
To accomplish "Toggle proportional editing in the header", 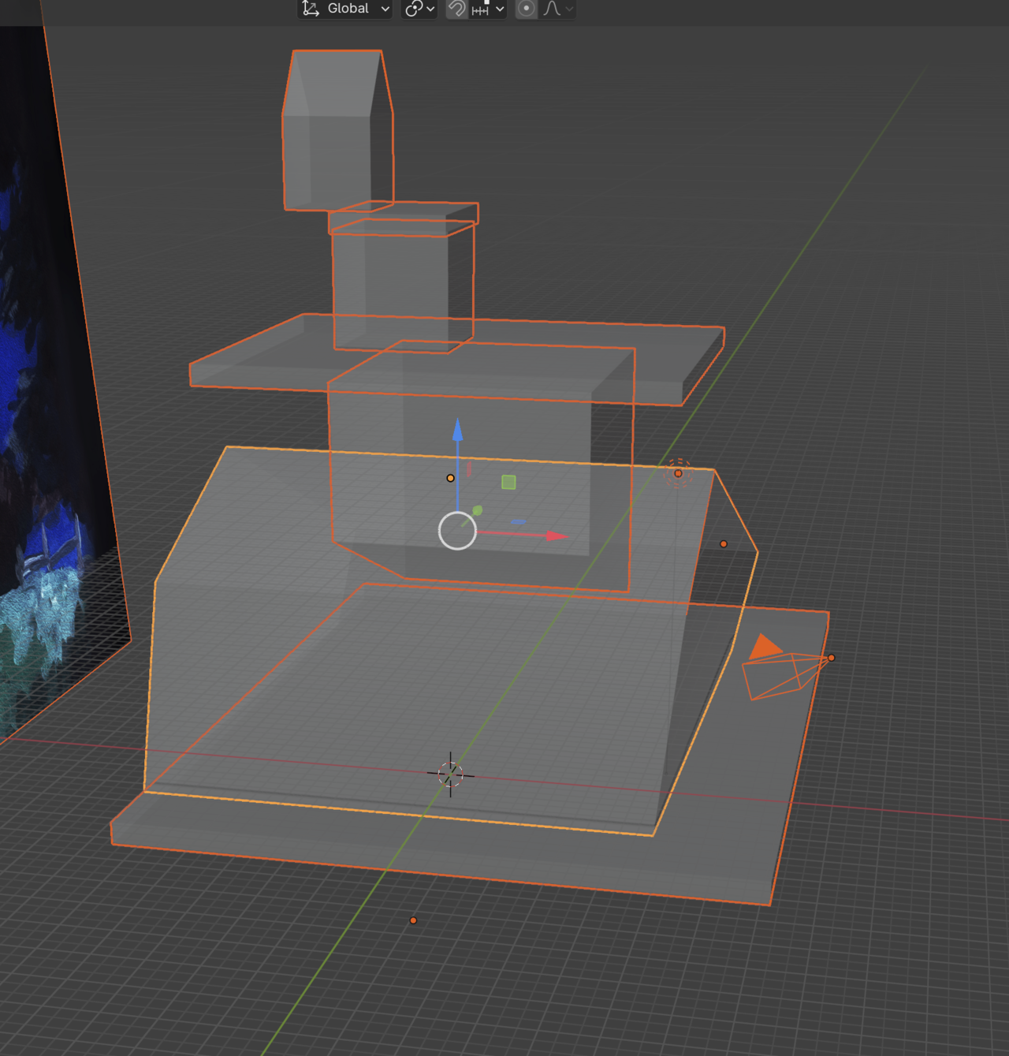I will pos(526,9).
